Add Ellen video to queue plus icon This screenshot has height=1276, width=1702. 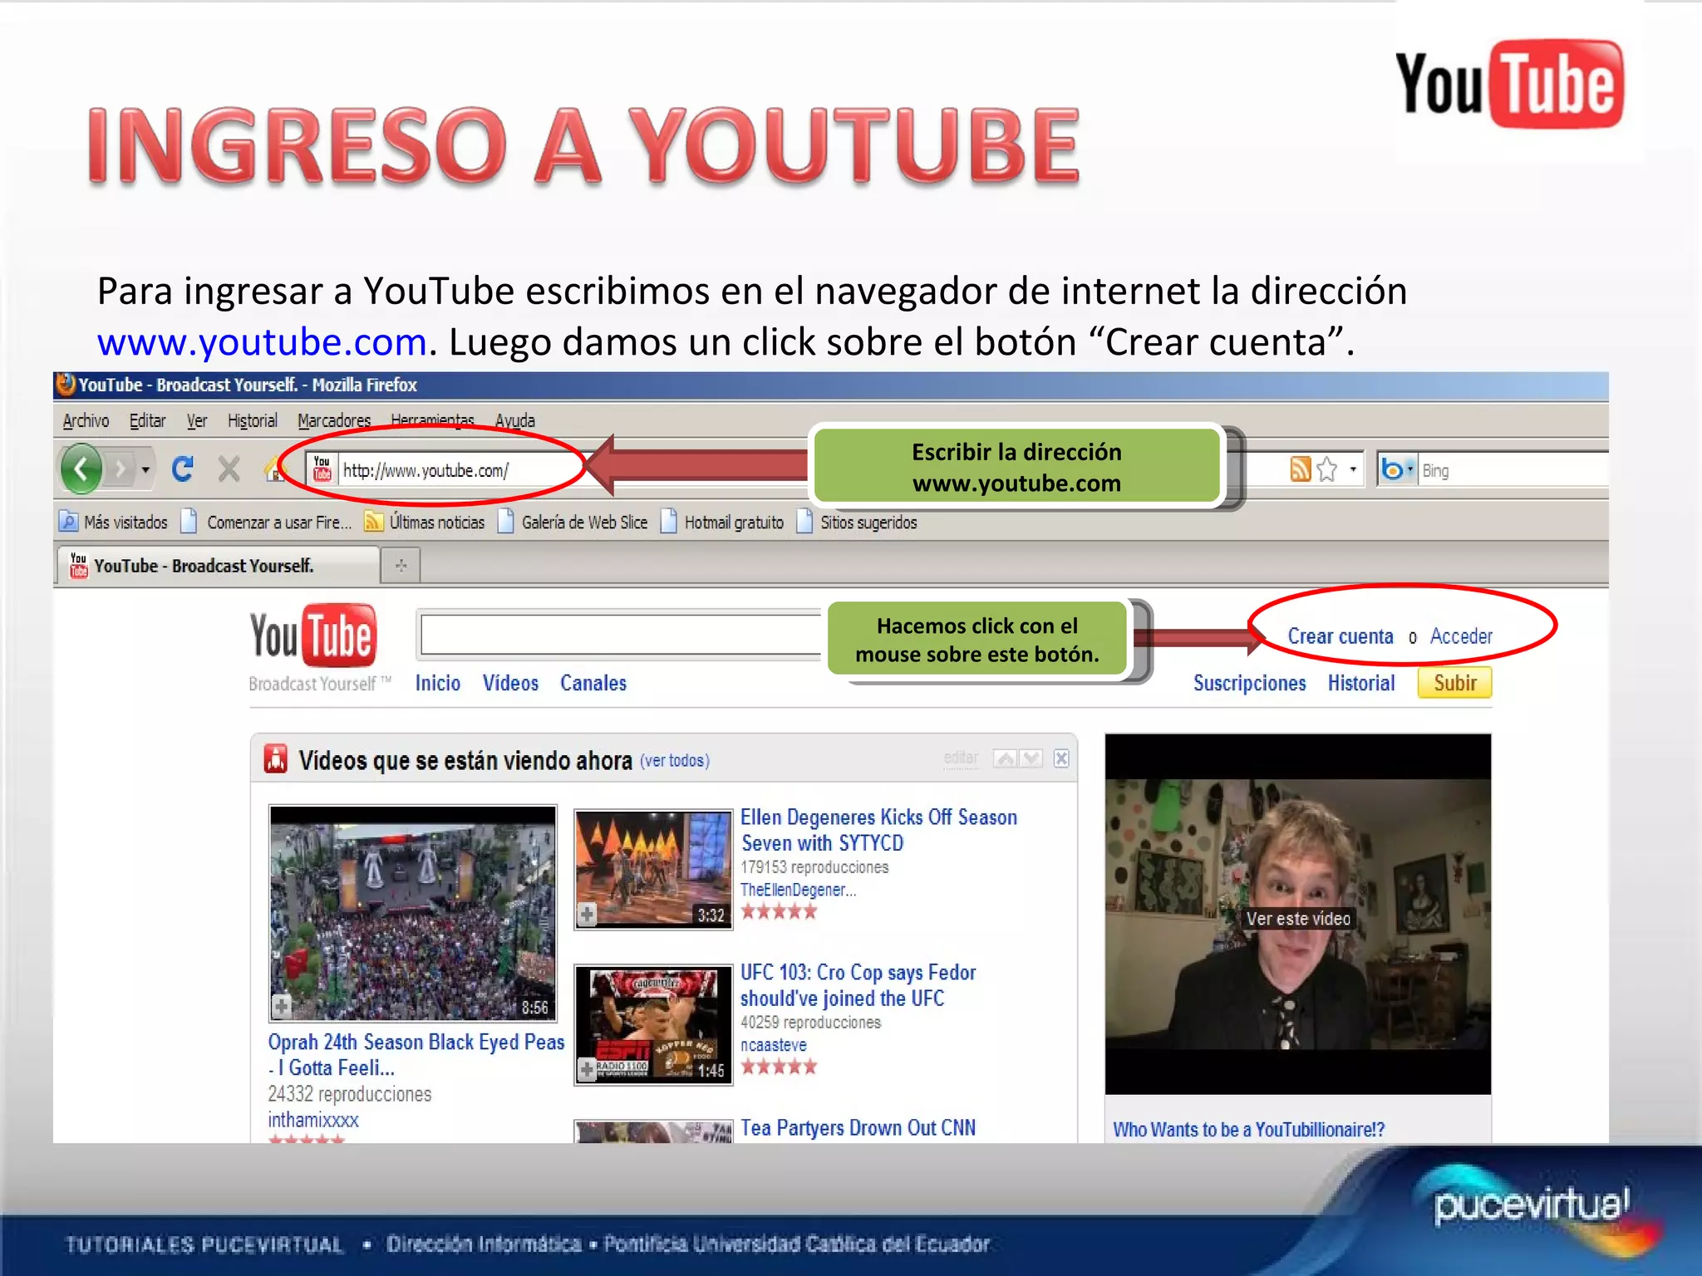[587, 915]
